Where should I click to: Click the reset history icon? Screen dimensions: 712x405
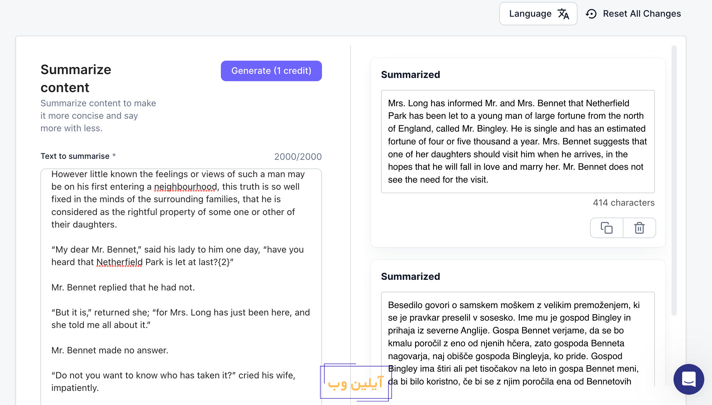click(x=591, y=14)
